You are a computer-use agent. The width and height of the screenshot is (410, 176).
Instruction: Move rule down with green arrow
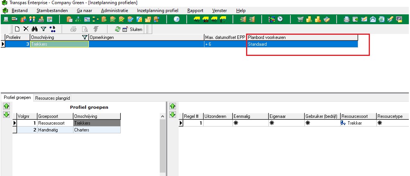click(x=173, y=114)
